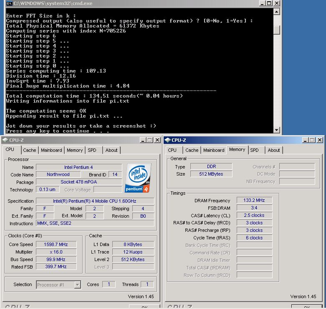326x309 pixels.
Task: Switch to Cache tab in right CPU-Z
Action: 192,150
